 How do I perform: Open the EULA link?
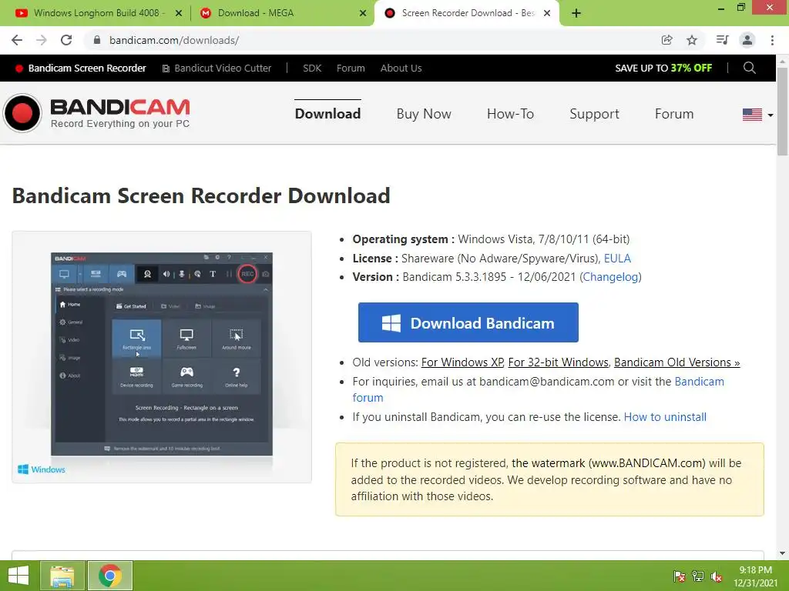coord(617,259)
